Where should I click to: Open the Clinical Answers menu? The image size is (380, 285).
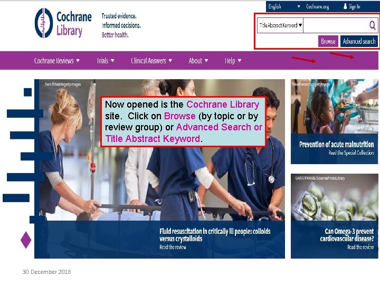click(x=151, y=61)
